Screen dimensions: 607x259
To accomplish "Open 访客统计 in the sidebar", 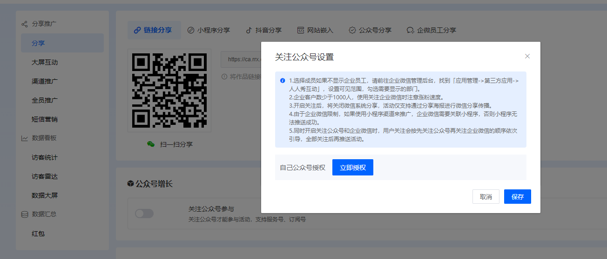I will (x=45, y=157).
